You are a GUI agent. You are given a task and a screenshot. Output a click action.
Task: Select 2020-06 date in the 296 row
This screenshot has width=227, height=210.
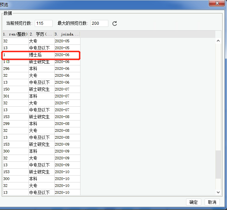pos(67,69)
